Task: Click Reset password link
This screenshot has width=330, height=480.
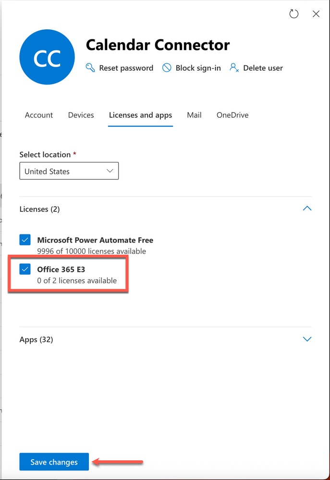Action: click(x=126, y=68)
